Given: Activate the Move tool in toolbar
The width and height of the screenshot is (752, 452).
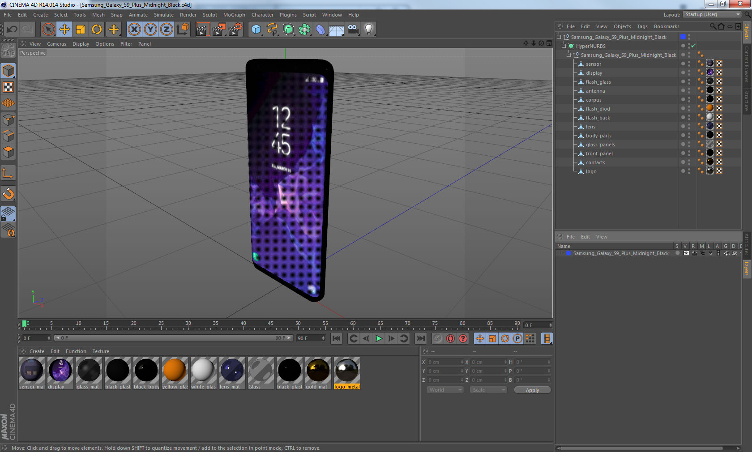Looking at the screenshot, I should pyautogui.click(x=64, y=30).
